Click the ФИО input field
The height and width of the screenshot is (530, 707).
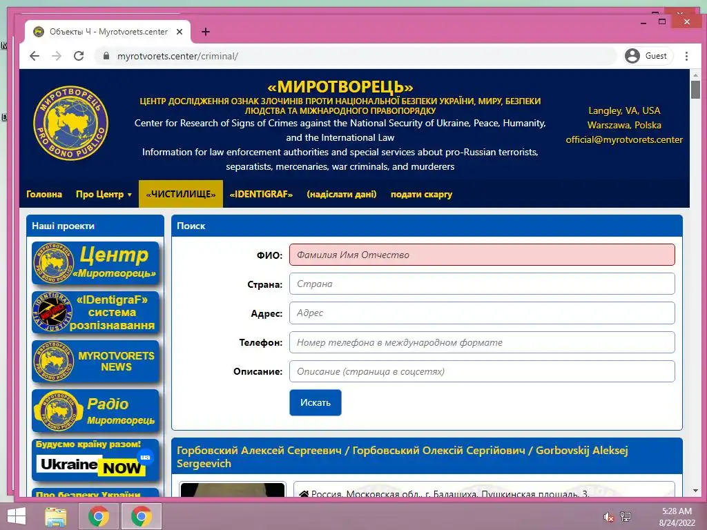point(482,255)
